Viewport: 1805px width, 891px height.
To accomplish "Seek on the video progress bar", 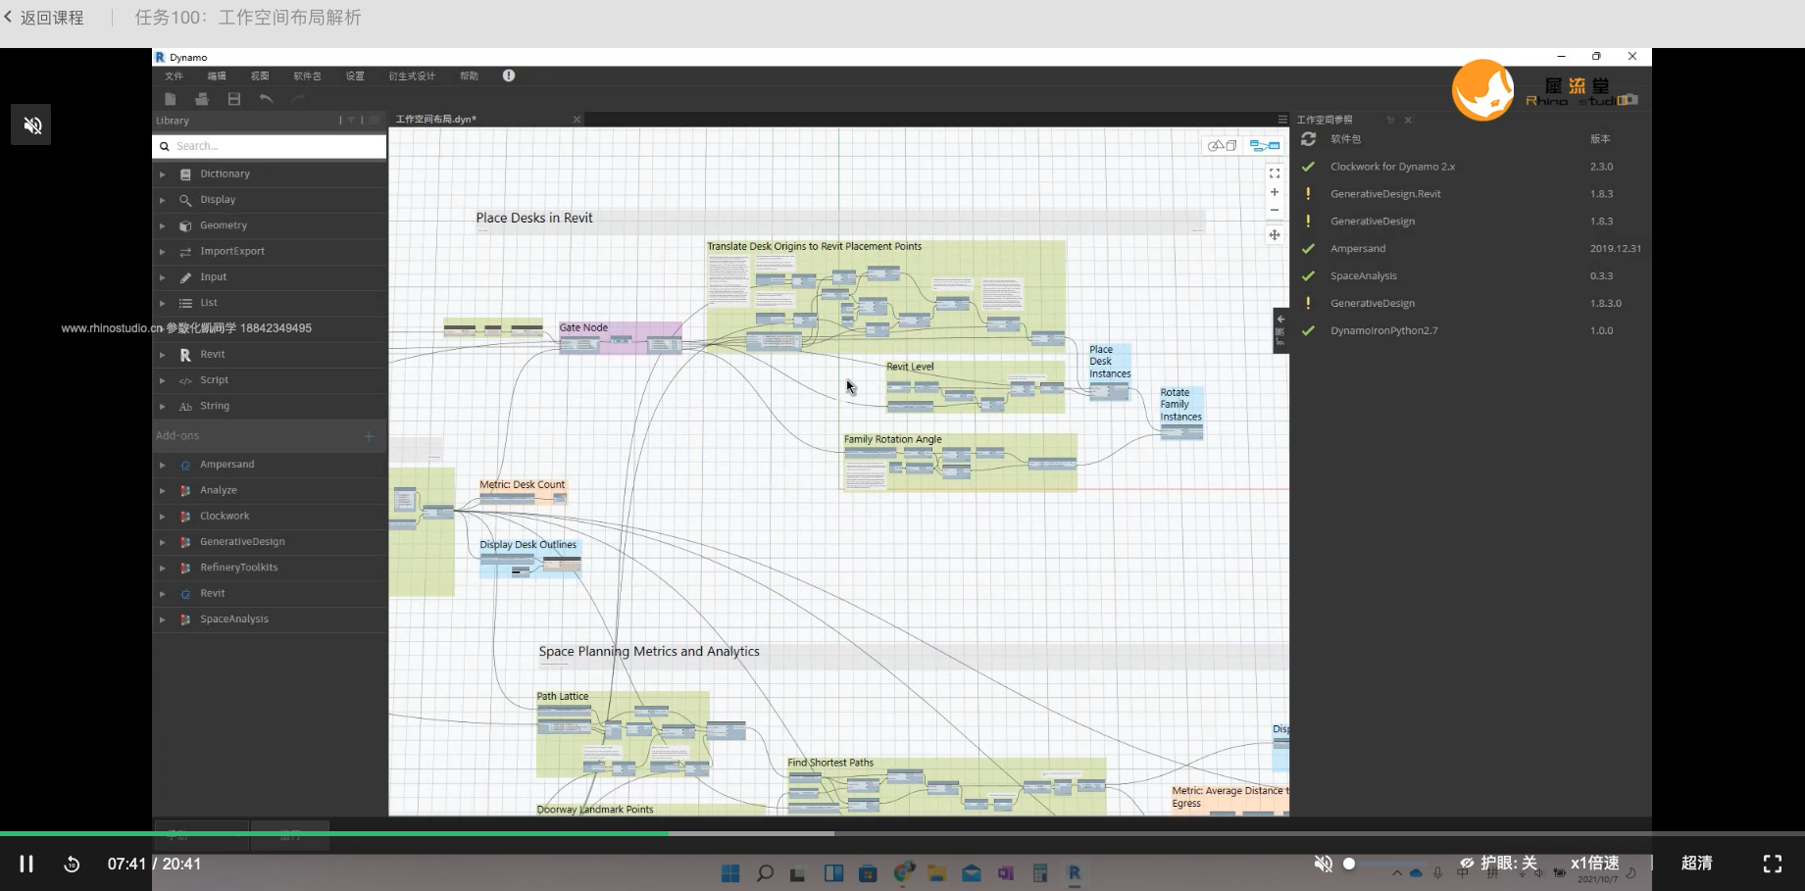I will (x=902, y=833).
